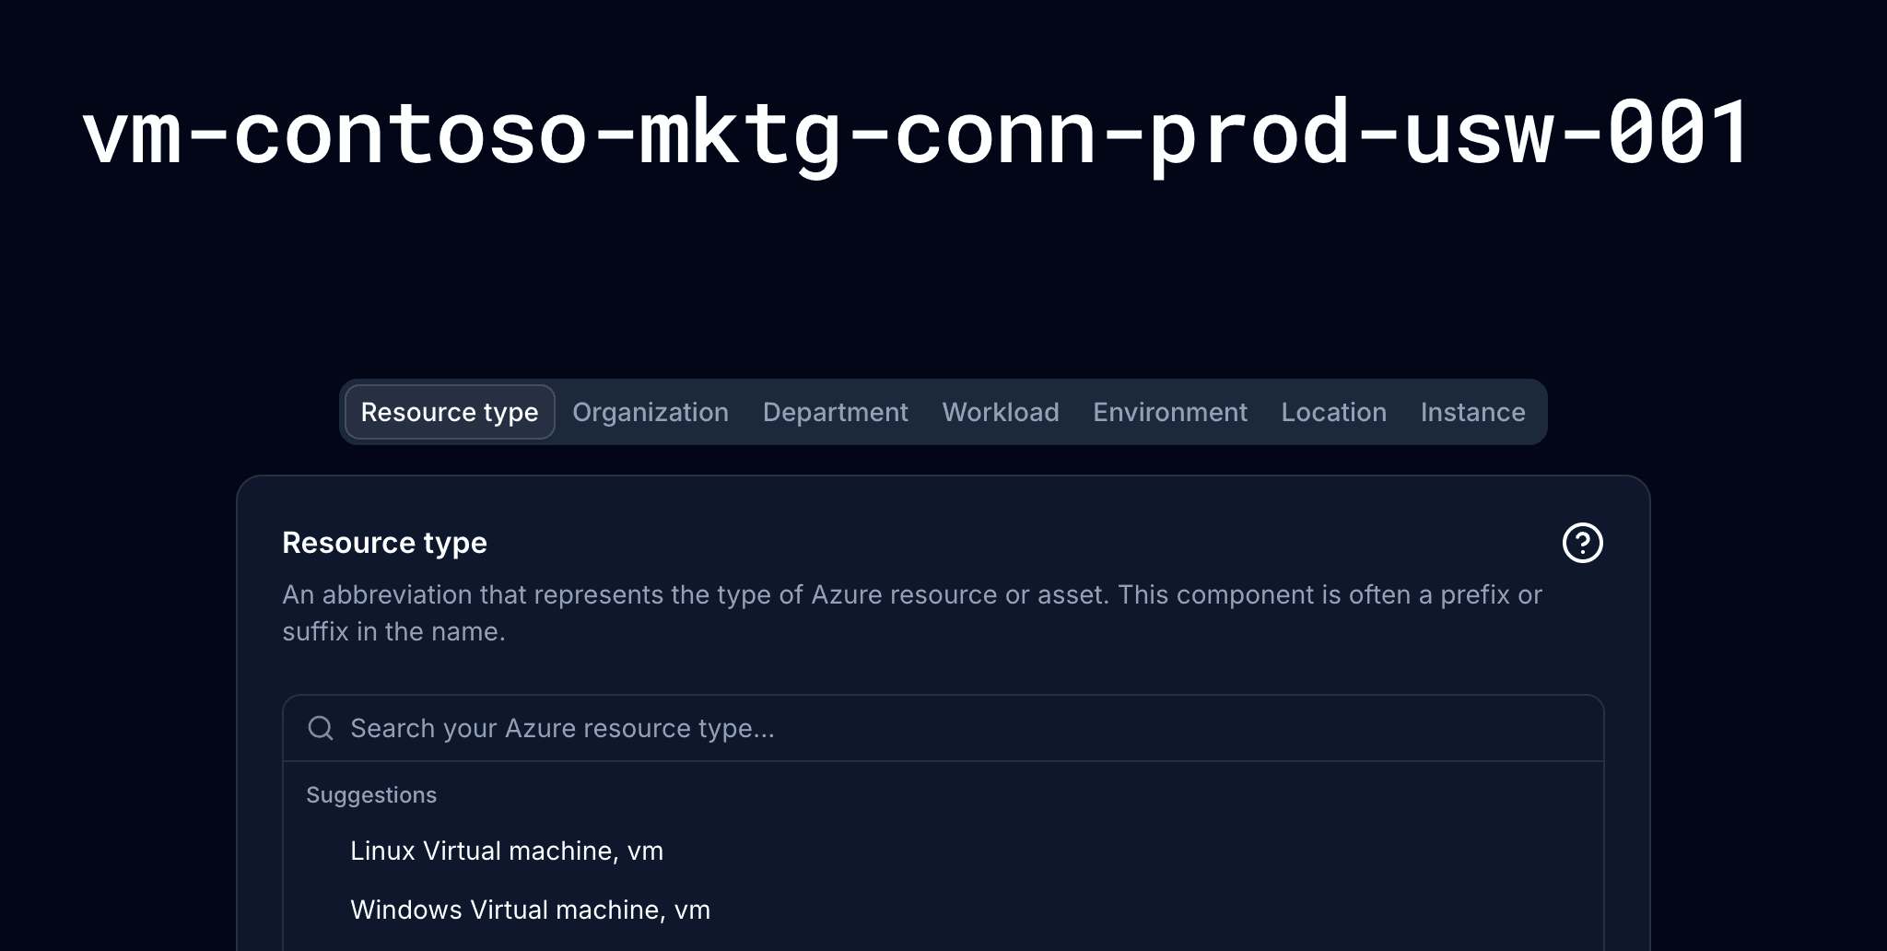The width and height of the screenshot is (1887, 951).
Task: Click the Resource type description text
Action: pos(911,613)
